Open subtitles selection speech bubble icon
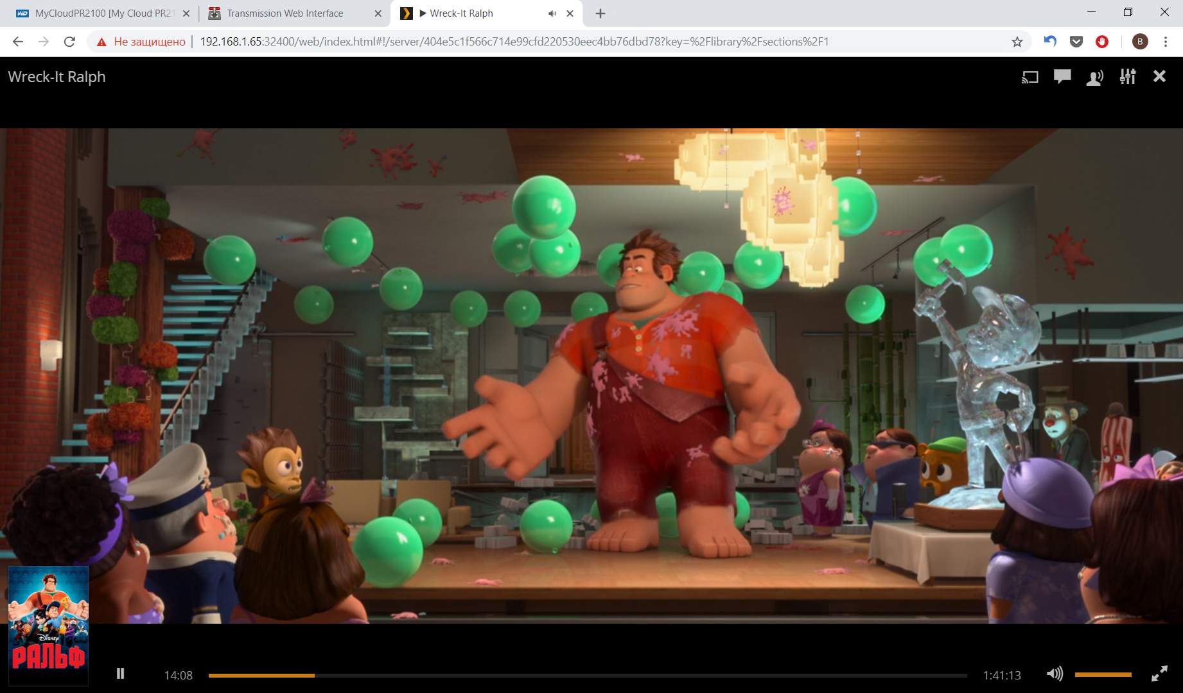 click(1062, 77)
